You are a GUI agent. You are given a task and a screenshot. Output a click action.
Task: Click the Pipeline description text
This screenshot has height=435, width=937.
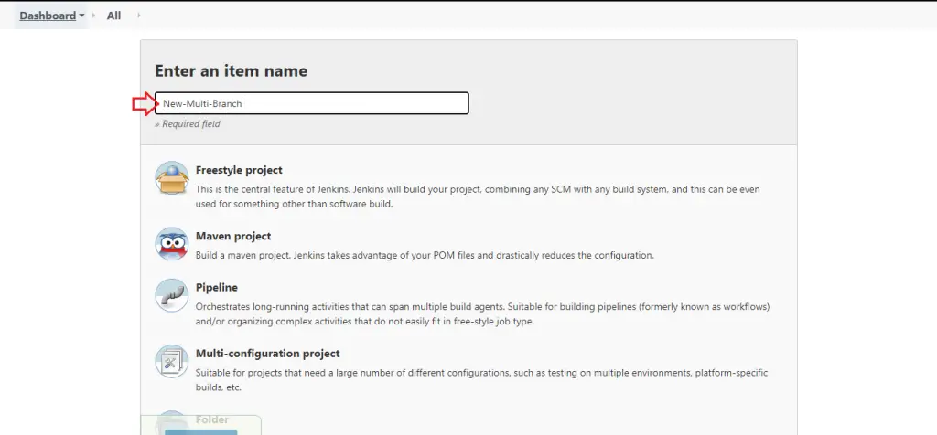tap(483, 313)
